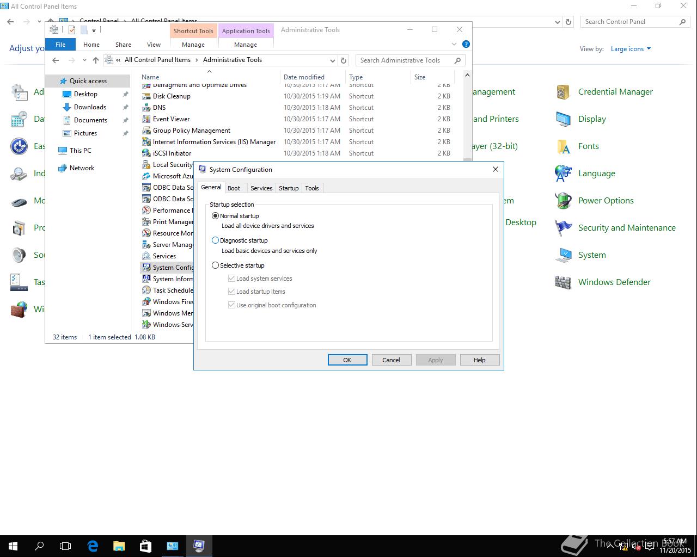This screenshot has height=557, width=697.
Task: Open the Store from the taskbar
Action: point(145,546)
